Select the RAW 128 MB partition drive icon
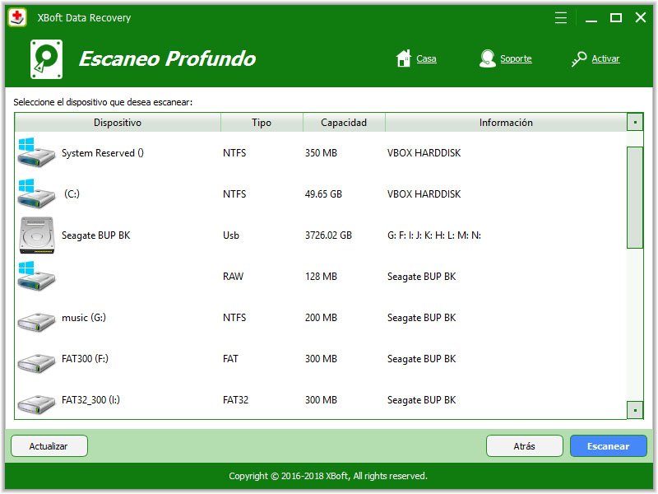Screen dimensions: 658x494 tap(36, 276)
